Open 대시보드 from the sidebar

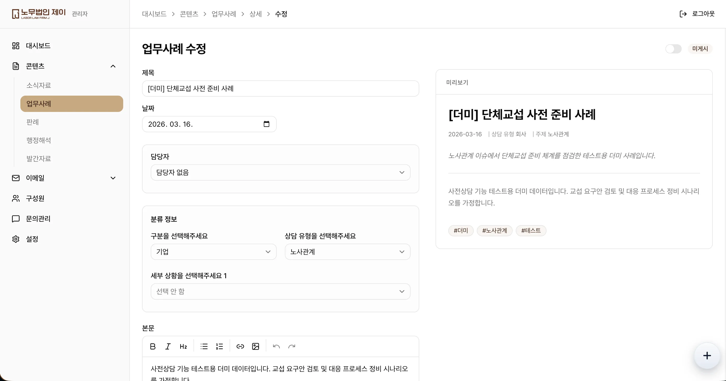pos(65,46)
